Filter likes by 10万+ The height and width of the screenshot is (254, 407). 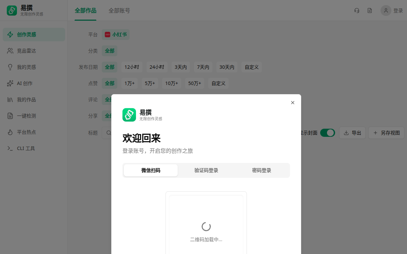172,83
